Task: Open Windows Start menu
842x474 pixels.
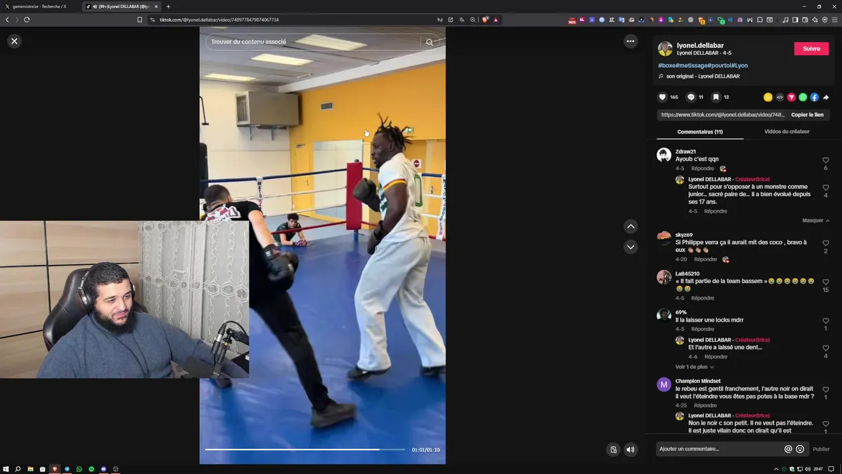Action: [x=6, y=469]
